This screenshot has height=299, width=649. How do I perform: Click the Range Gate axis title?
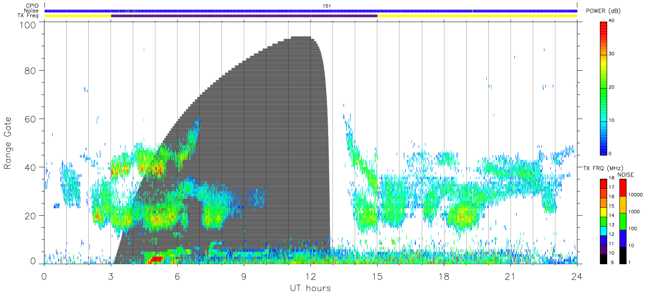[8, 143]
